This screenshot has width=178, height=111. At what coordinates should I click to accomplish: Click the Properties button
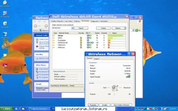pos(93,105)
